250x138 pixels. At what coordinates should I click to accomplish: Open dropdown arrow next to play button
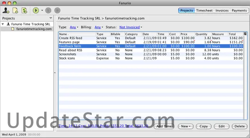tap(42, 11)
